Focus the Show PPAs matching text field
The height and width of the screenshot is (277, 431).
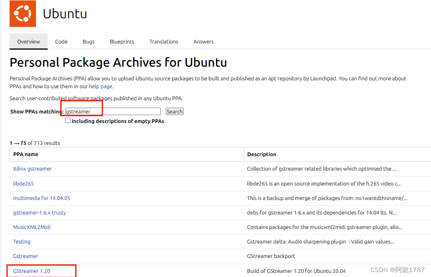pos(113,111)
